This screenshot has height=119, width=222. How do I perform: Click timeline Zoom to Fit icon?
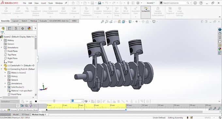pos(211,109)
